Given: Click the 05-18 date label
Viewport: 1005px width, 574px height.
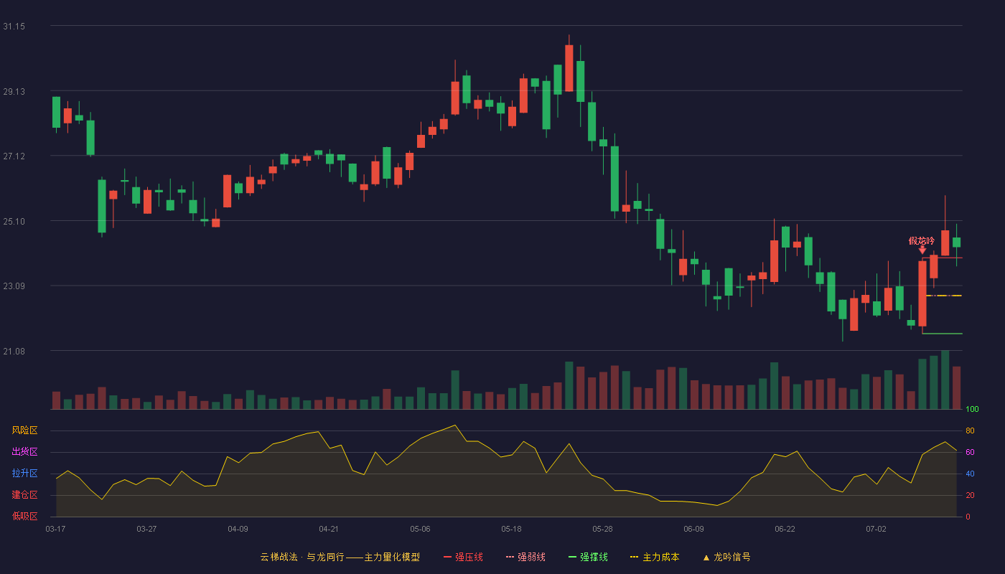Looking at the screenshot, I should (x=511, y=529).
